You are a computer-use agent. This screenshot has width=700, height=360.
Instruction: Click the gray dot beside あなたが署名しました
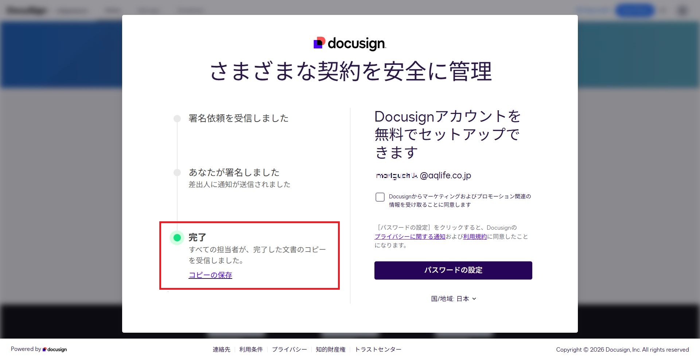177,173
